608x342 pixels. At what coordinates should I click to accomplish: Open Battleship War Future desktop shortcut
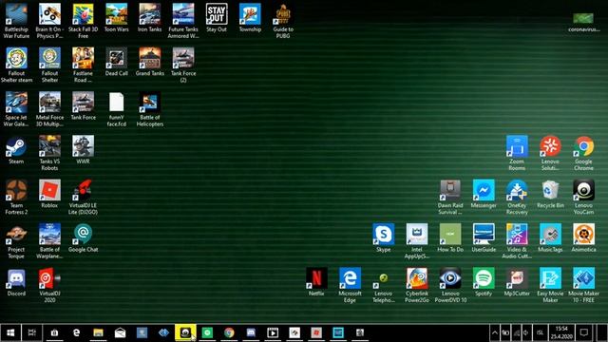click(16, 21)
